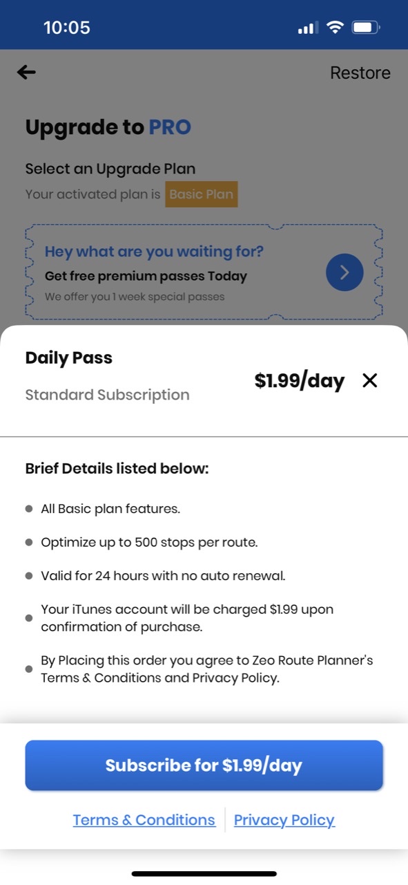Tap 'Standard Subscription' subtitle
The height and width of the screenshot is (885, 408).
click(107, 395)
